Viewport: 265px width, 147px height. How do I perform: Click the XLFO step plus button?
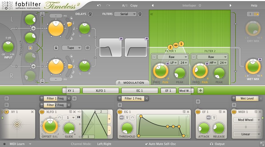coord(109,119)
